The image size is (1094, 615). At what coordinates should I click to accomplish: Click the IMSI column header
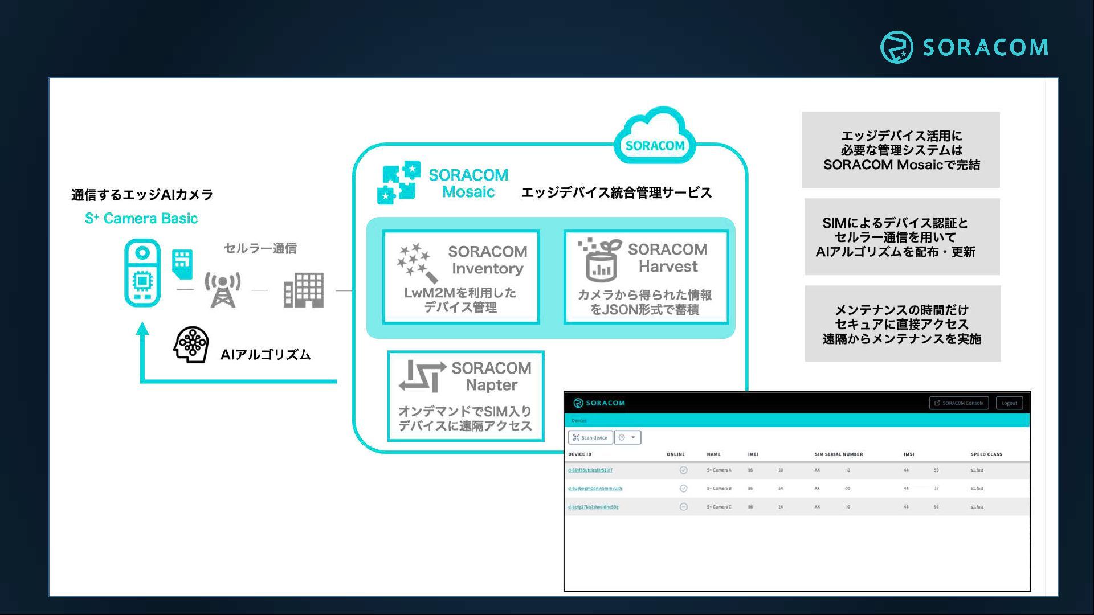909,454
